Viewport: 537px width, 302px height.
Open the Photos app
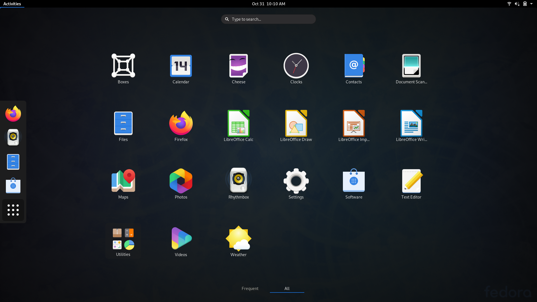pyautogui.click(x=181, y=184)
